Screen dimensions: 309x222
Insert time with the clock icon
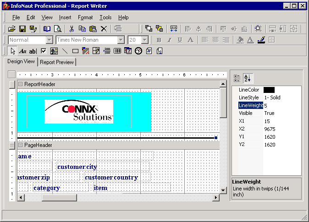pos(138,51)
